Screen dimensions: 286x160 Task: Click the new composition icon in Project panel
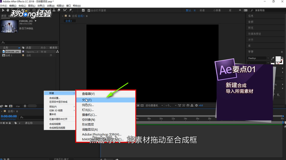pos(11,106)
